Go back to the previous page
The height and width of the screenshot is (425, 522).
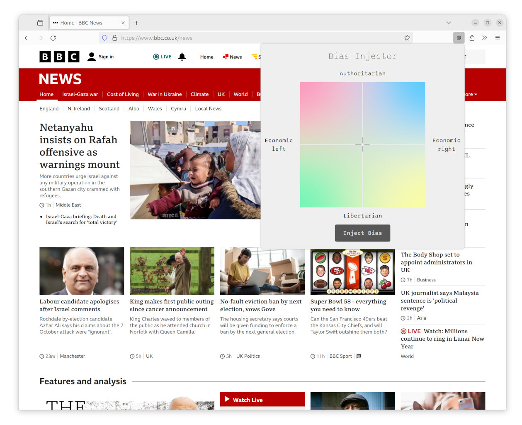pos(27,38)
